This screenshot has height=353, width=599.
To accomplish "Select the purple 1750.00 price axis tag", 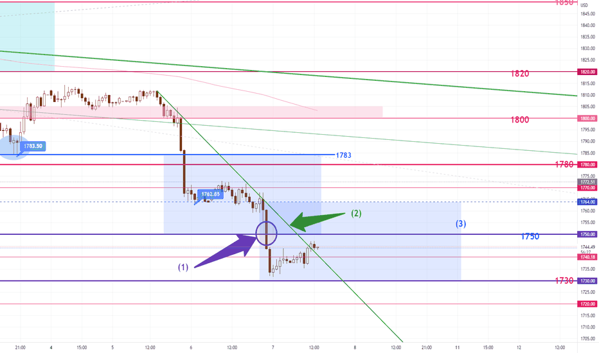I will click(x=588, y=234).
